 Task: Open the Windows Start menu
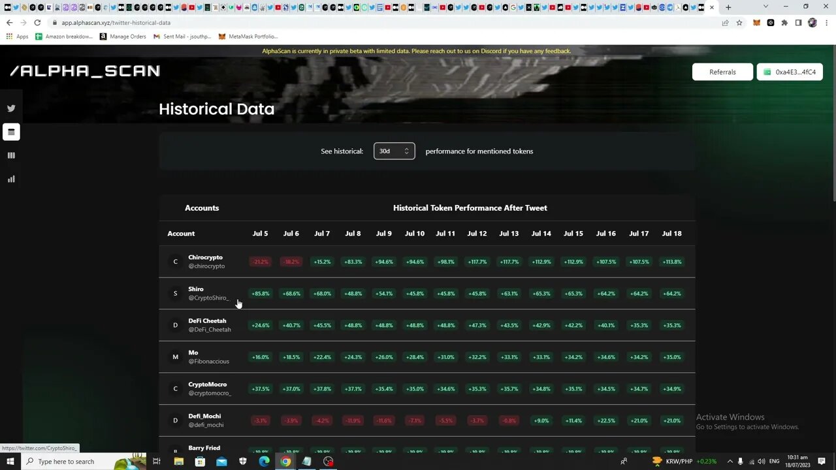point(10,462)
